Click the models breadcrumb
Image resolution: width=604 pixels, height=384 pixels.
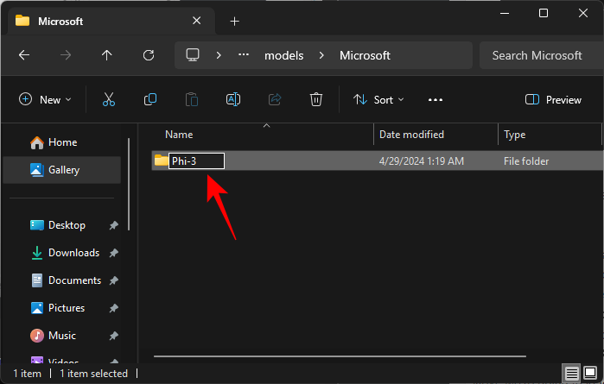[284, 55]
